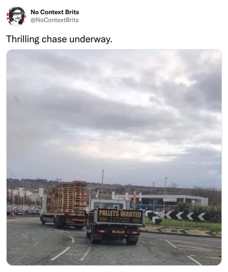Click the stack of wooden pallets on the lorry
228x272 pixels.
(x=67, y=197)
